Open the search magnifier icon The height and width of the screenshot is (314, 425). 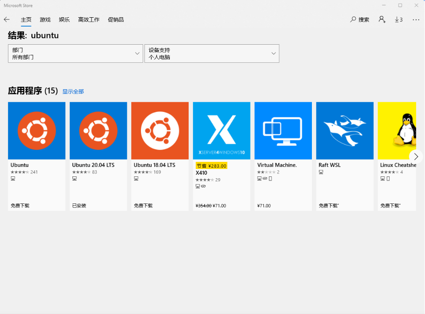353,19
